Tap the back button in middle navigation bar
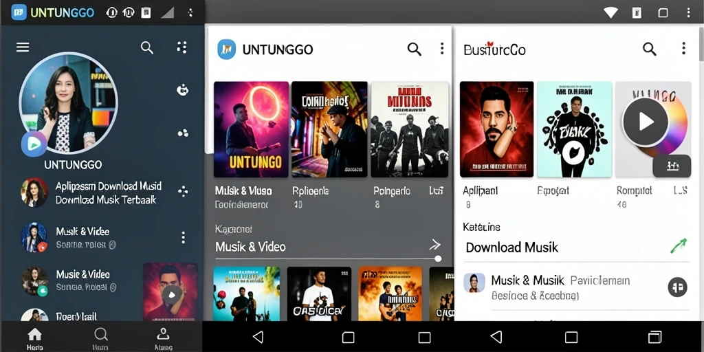The height and width of the screenshot is (352, 704). (258, 337)
